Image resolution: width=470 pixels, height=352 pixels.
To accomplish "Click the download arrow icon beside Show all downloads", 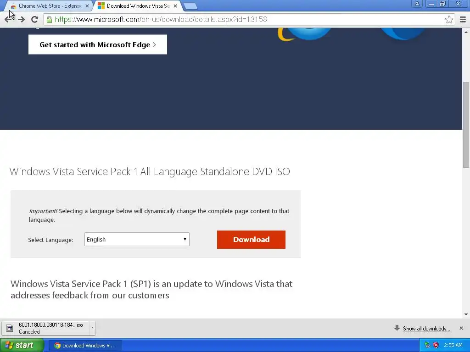I will click(x=397, y=328).
